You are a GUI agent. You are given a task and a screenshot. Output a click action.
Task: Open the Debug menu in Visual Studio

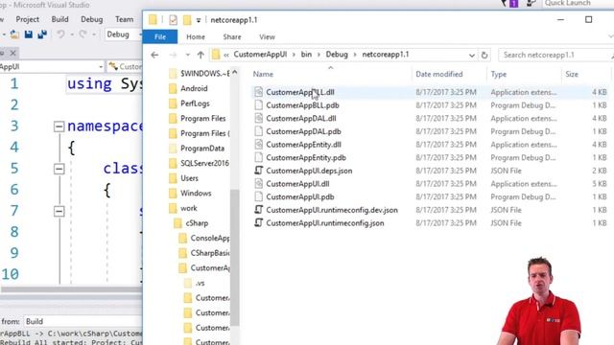coord(92,19)
